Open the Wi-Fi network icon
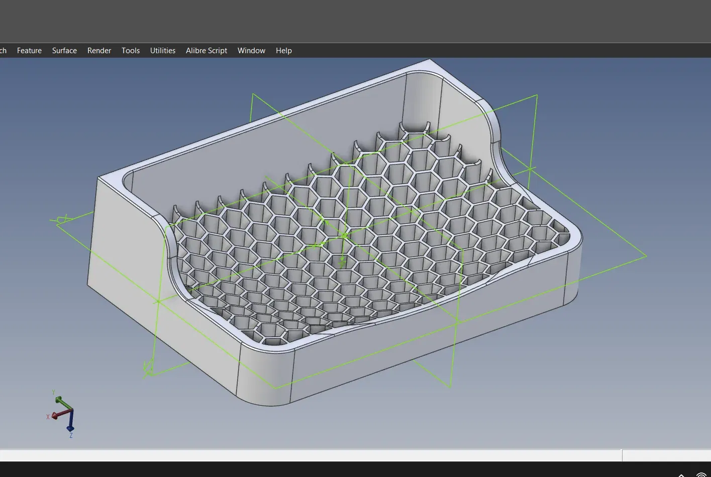 pyautogui.click(x=701, y=474)
